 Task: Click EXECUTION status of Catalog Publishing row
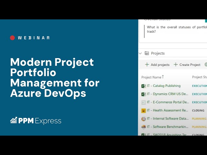pyautogui.click(x=200, y=86)
